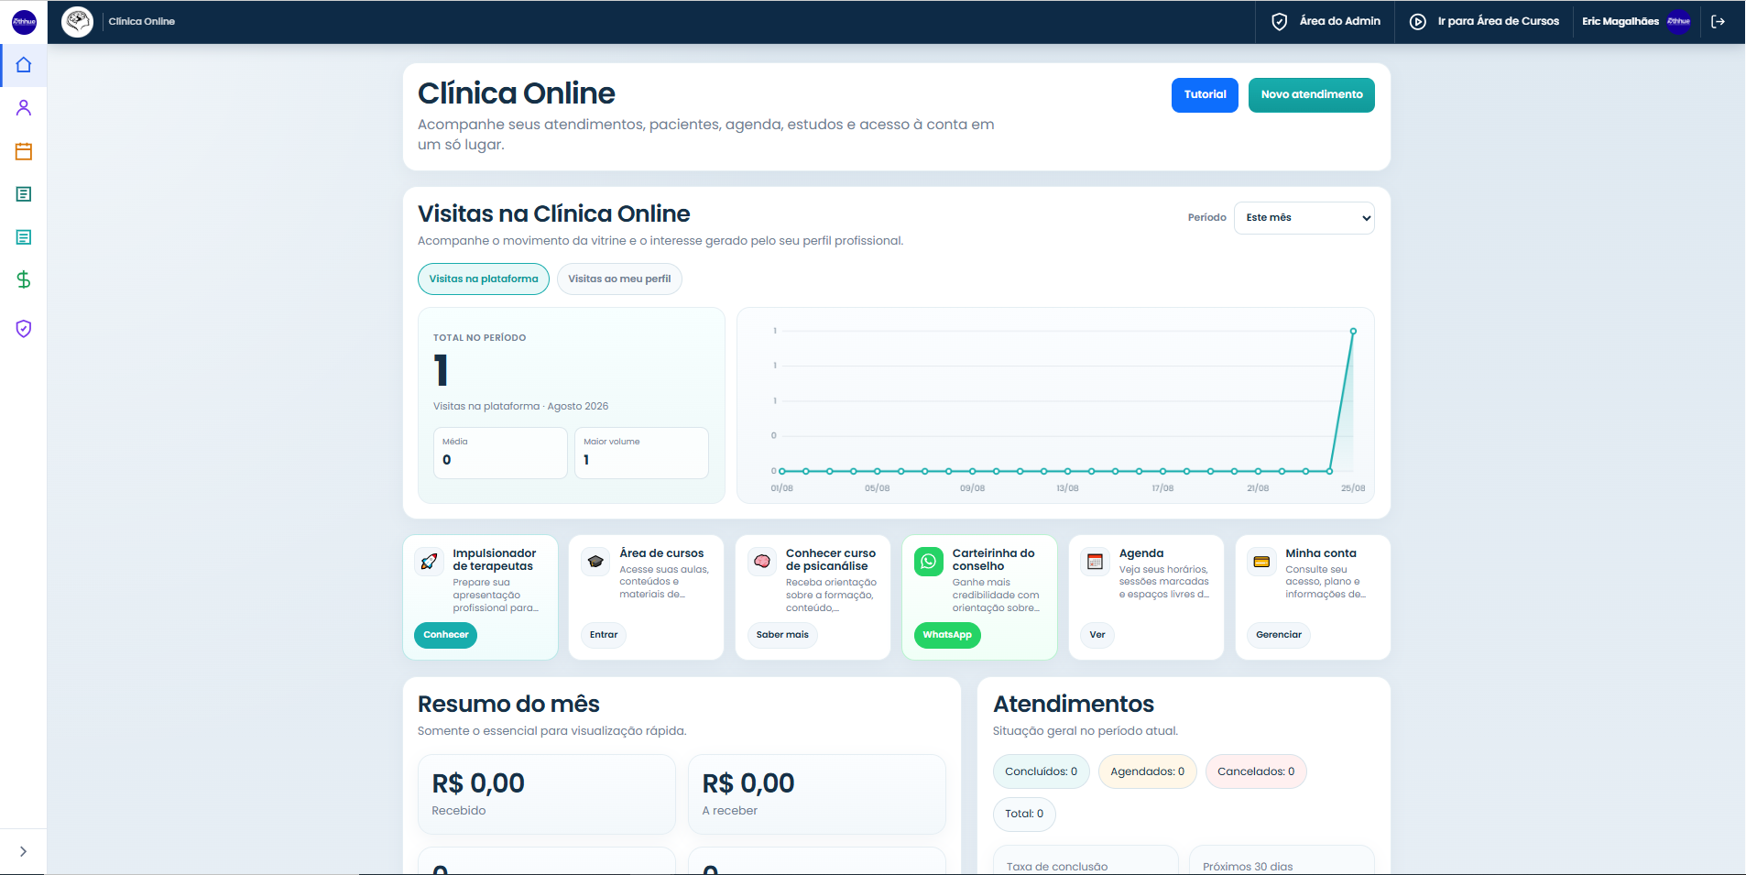This screenshot has height=875, width=1746.
Task: Click the Cancelados: 0 status chip
Action: point(1256,771)
